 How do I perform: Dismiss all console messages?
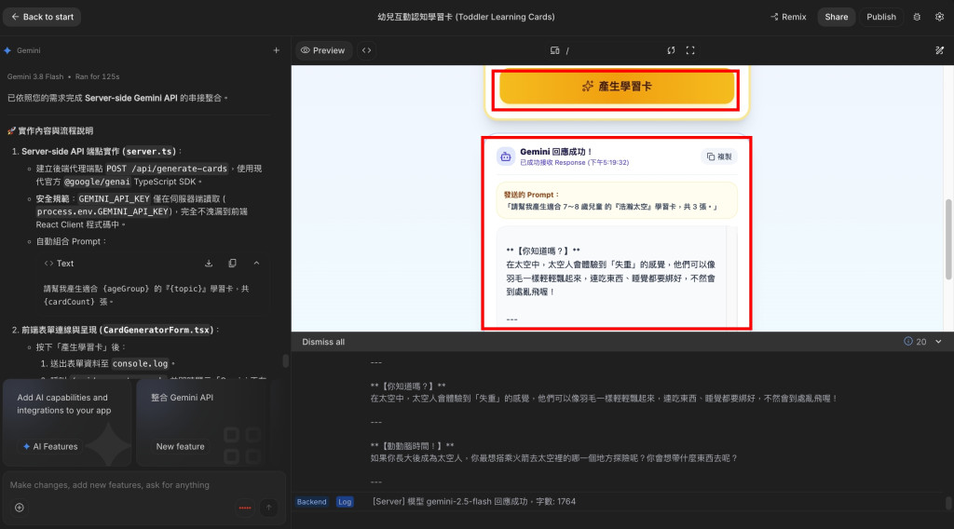click(323, 342)
